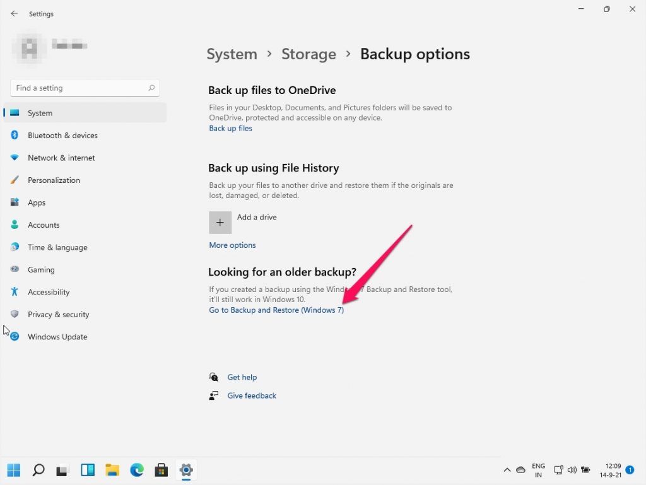Open Windows Update via its circular icon
646x485 pixels.
coord(15,337)
